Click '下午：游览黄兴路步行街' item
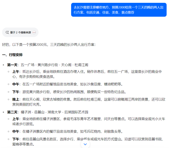 69,92
